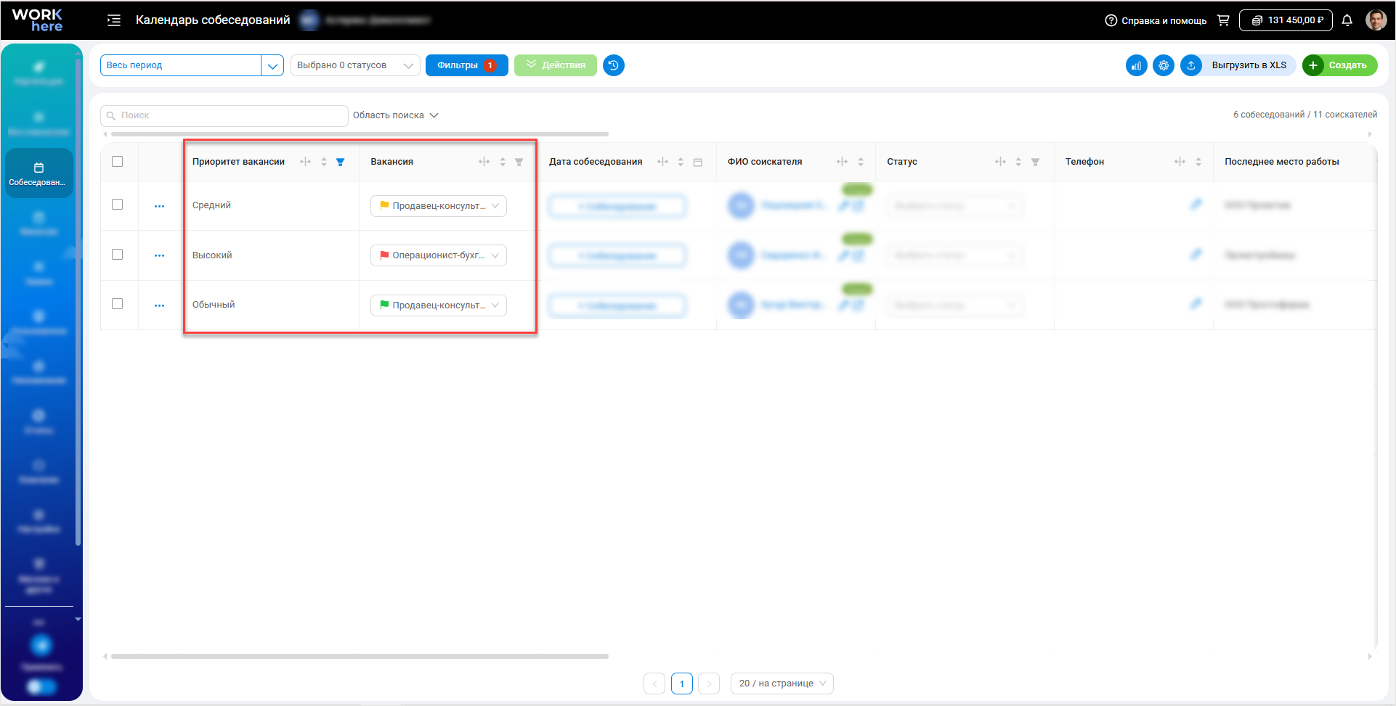The height and width of the screenshot is (706, 1396).
Task: Open the calendar icon in Дата собеседования
Action: point(698,162)
